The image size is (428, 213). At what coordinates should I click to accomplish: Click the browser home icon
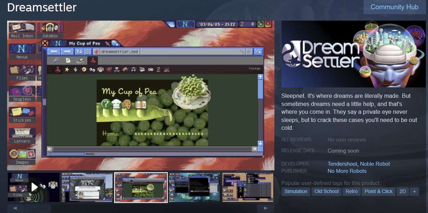click(87, 52)
